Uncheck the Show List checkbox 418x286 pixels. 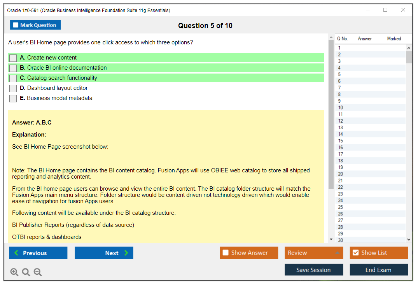coord(355,253)
